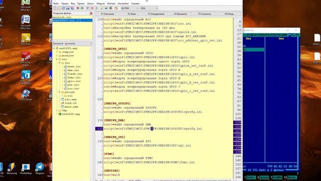Click the save all (multiple disks) toolbar icon
The width and height of the screenshot is (321, 181).
(72, 8)
